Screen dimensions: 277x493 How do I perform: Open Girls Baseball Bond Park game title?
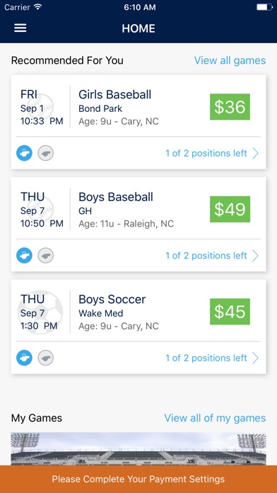tap(114, 95)
